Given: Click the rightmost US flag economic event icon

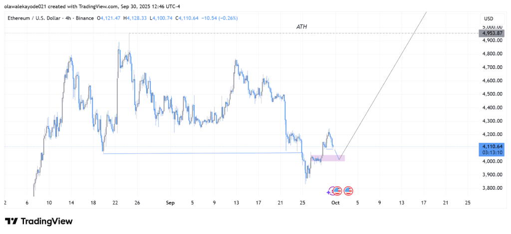Looking at the screenshot, I should [x=349, y=191].
